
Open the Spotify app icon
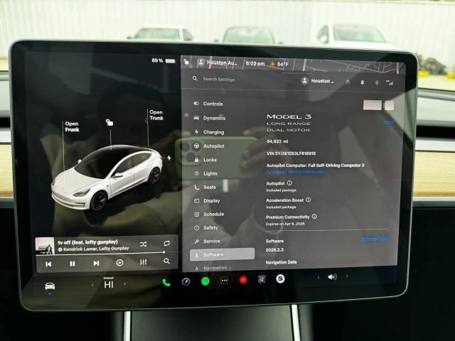point(205,281)
